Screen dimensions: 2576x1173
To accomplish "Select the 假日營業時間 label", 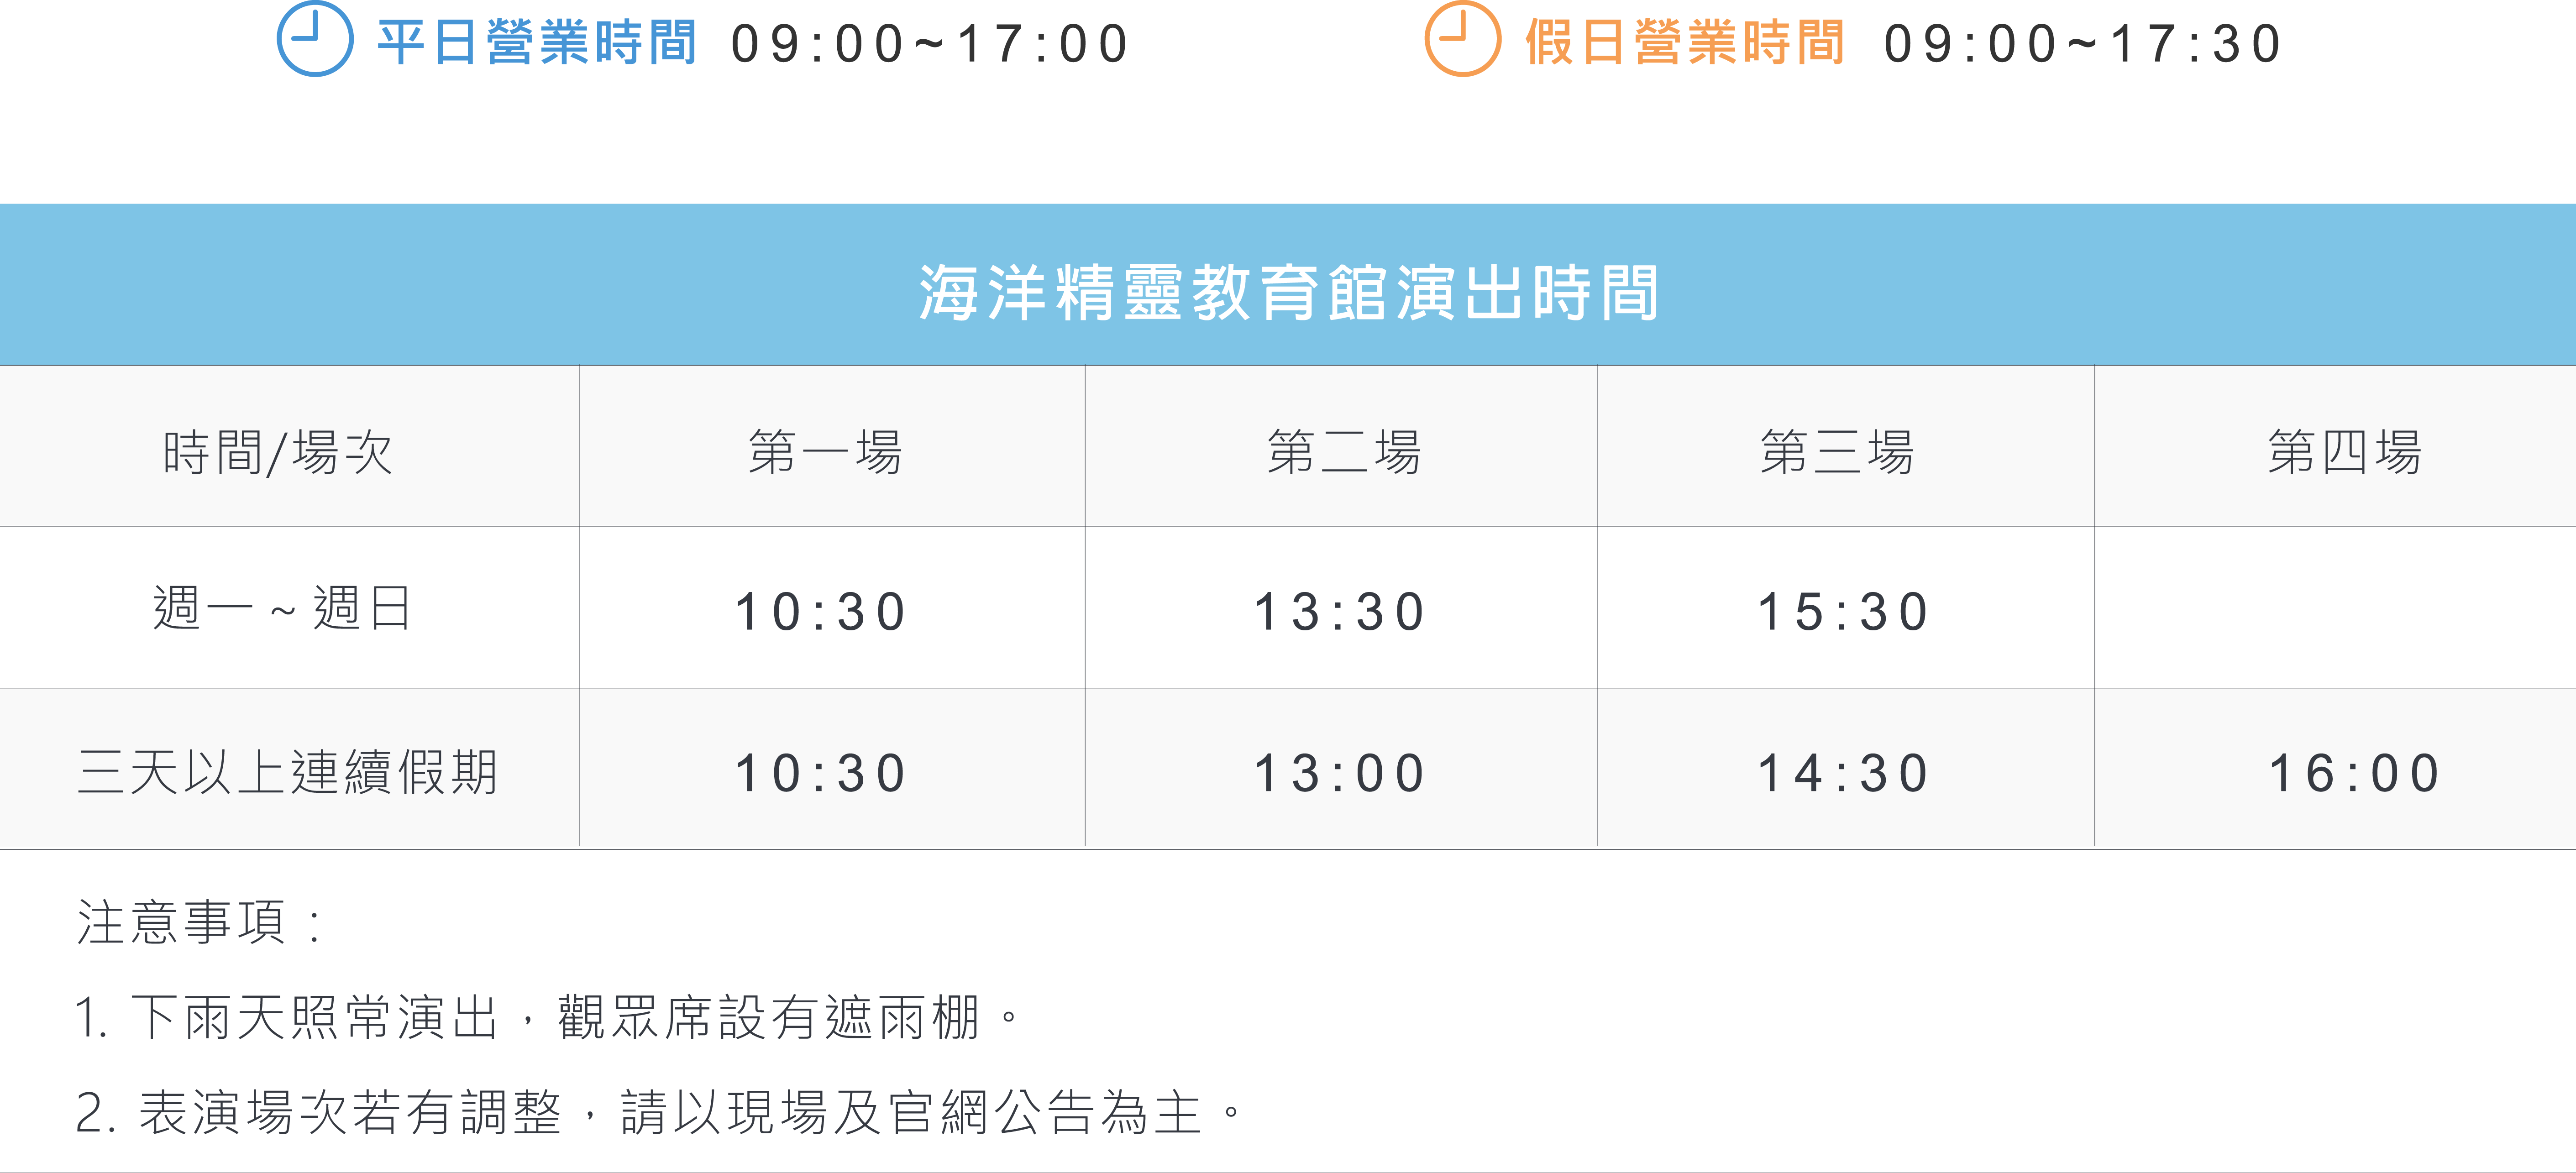I will (1685, 43).
